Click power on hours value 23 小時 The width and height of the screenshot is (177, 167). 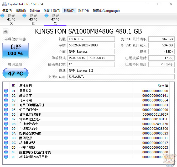(x=162, y=64)
